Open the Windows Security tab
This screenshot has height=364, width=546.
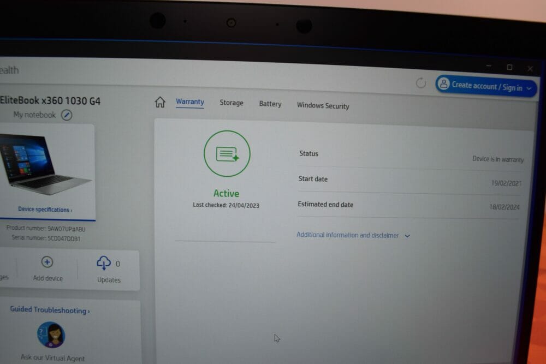click(x=323, y=106)
